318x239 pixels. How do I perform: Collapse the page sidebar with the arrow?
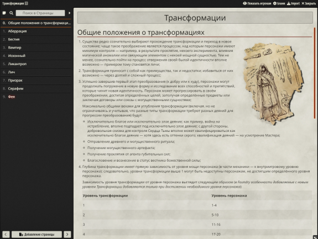[x=69, y=13]
